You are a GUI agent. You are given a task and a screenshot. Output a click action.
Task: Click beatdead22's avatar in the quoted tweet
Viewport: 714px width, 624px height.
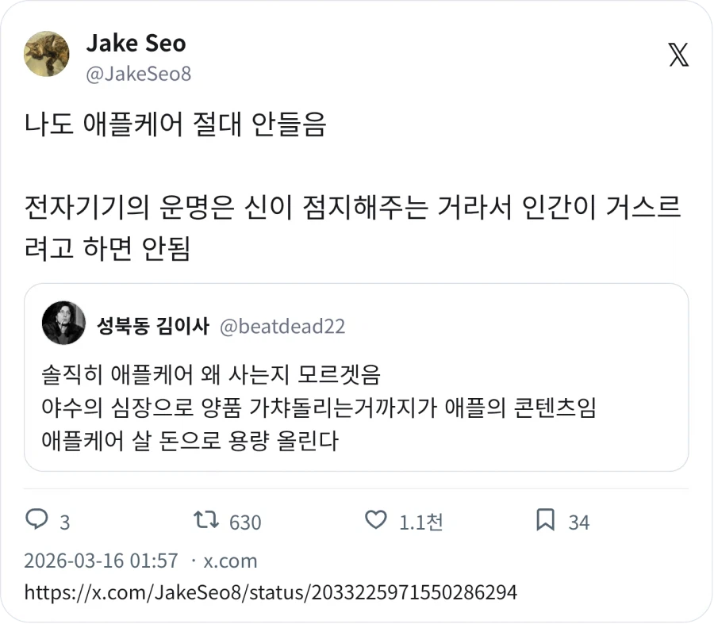[x=63, y=323]
